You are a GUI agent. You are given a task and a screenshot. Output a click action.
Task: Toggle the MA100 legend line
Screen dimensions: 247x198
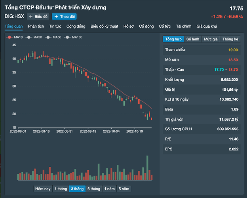(74, 37)
